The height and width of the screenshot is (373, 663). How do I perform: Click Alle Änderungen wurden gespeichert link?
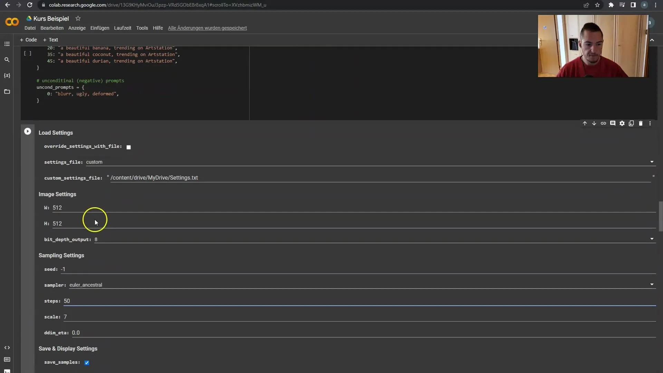(x=207, y=28)
